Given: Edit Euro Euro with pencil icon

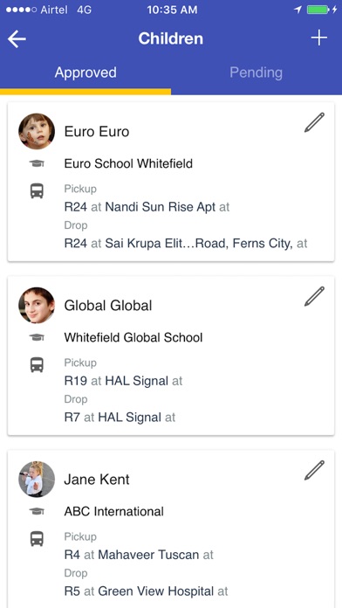Looking at the screenshot, I should 314,122.
